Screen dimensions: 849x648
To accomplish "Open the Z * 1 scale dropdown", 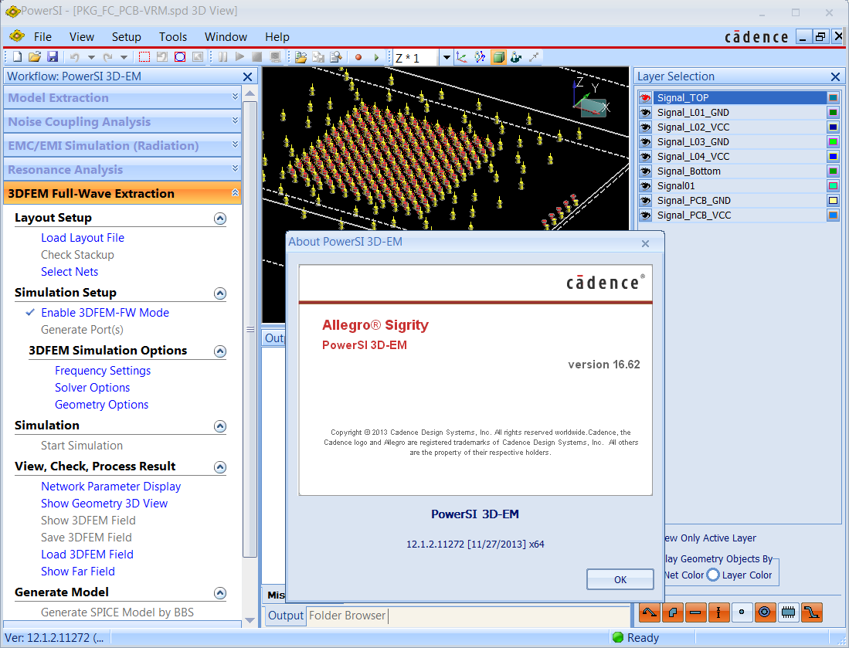I will 447,57.
